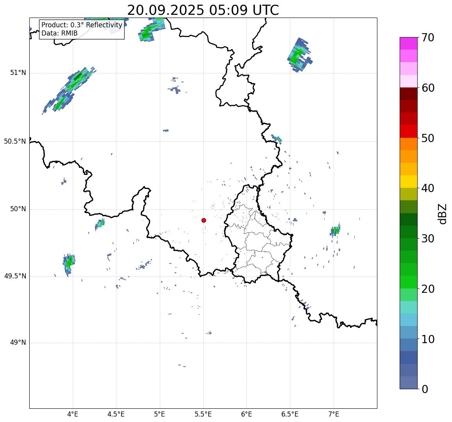
Task: Click the green echo near 4.9°E at top
Action: pos(151,30)
